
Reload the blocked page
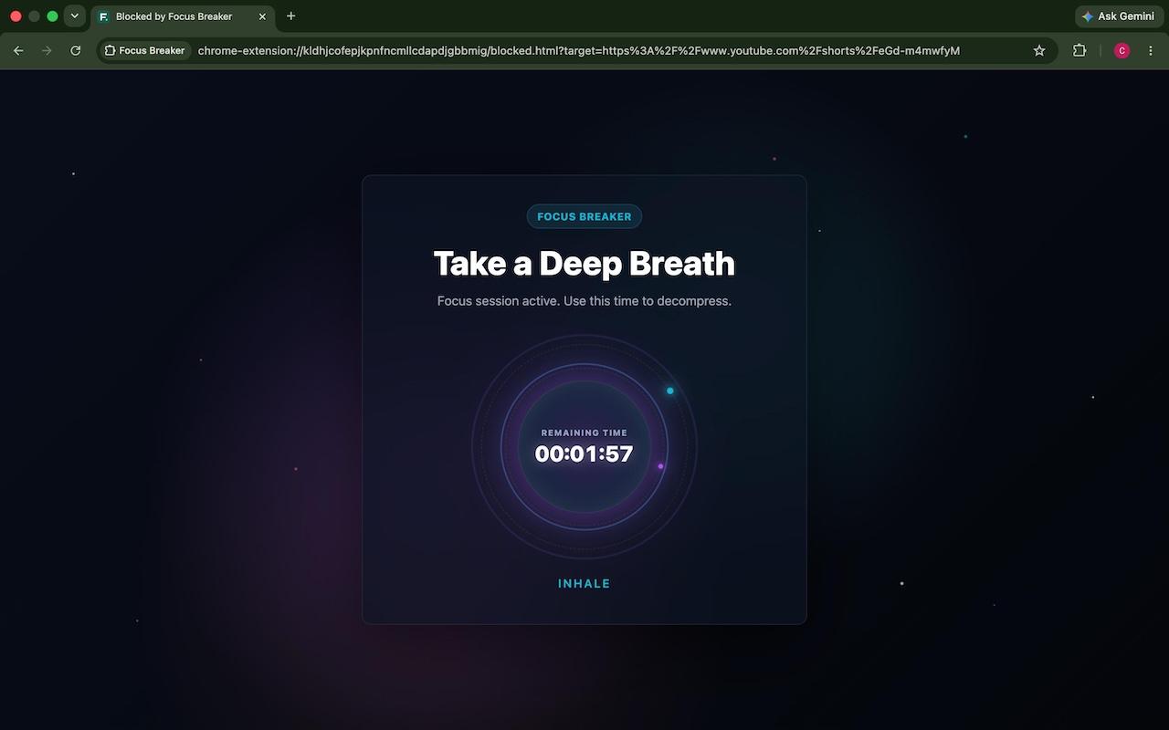click(76, 51)
